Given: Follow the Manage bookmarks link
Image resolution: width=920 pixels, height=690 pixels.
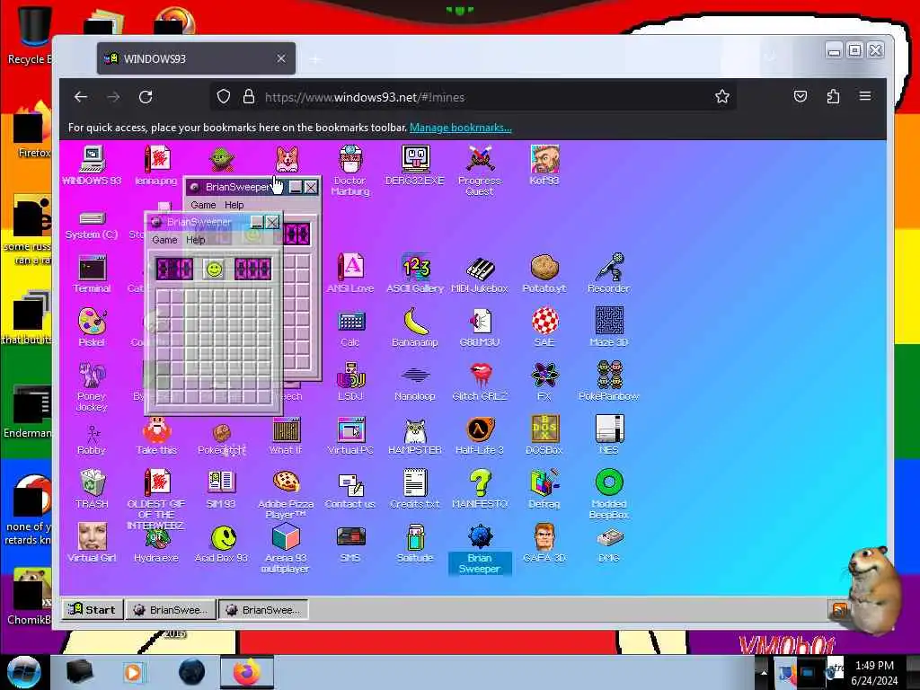Looking at the screenshot, I should 461,128.
